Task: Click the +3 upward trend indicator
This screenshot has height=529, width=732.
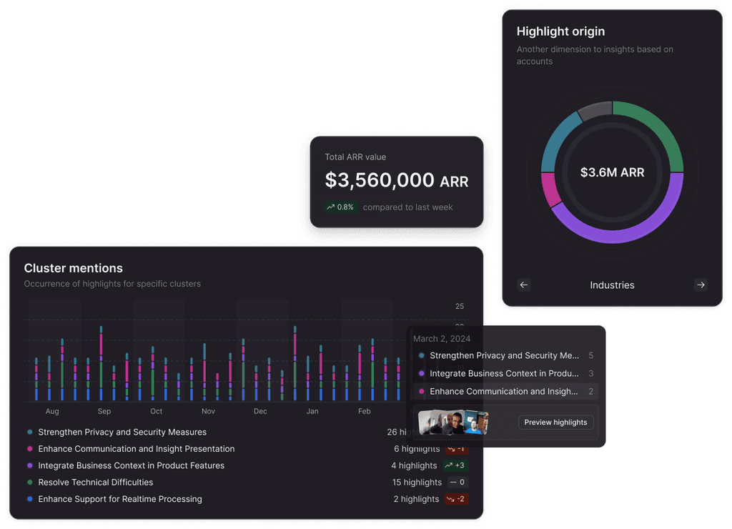Action: point(456,465)
